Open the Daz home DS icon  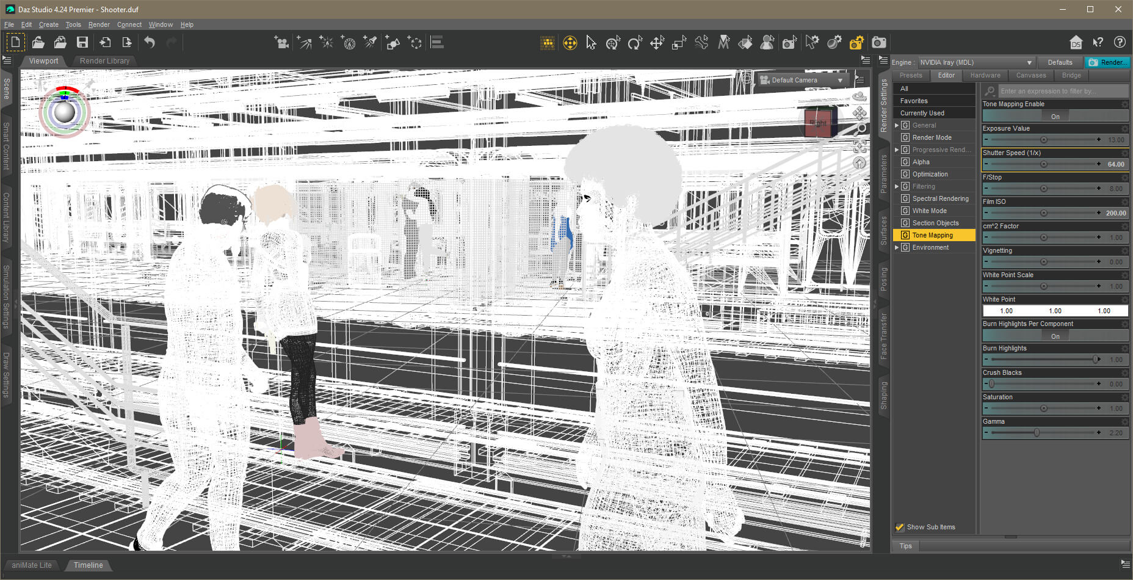[x=1076, y=42]
